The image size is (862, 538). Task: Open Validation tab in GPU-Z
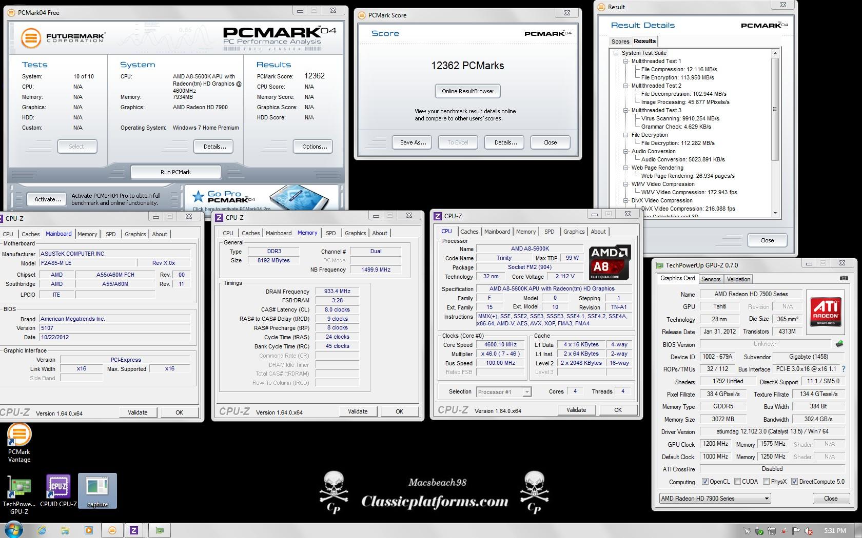[738, 279]
